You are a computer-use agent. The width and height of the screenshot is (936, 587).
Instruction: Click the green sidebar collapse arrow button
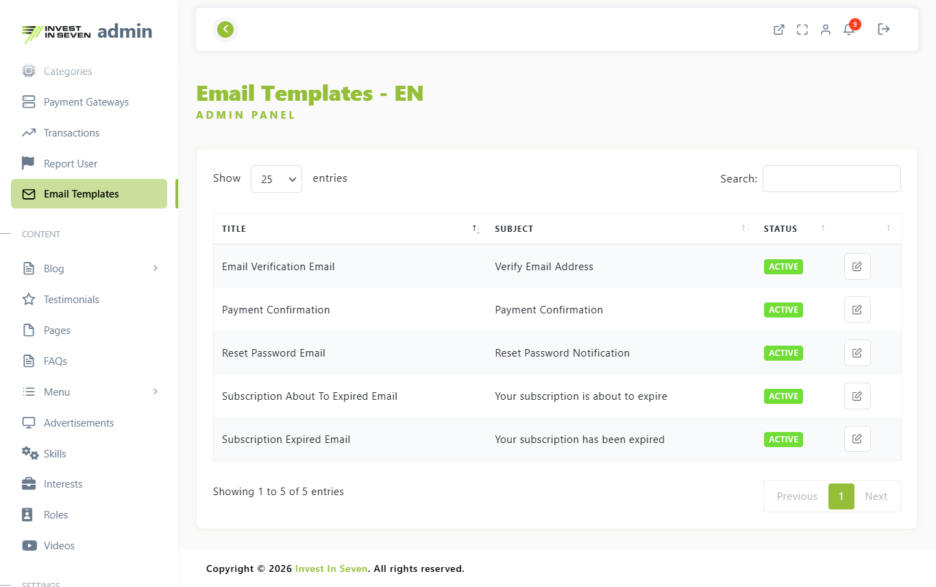(x=225, y=29)
